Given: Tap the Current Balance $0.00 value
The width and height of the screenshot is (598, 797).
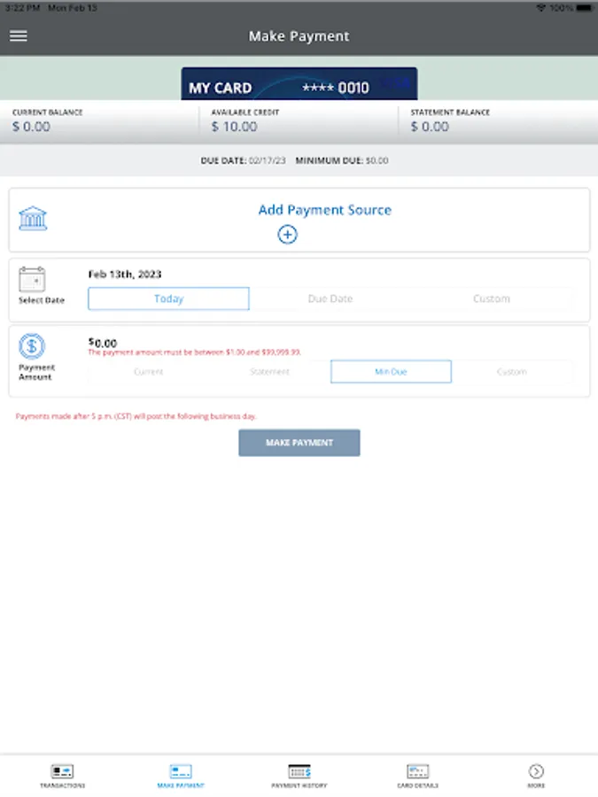Looking at the screenshot, I should pyautogui.click(x=31, y=127).
